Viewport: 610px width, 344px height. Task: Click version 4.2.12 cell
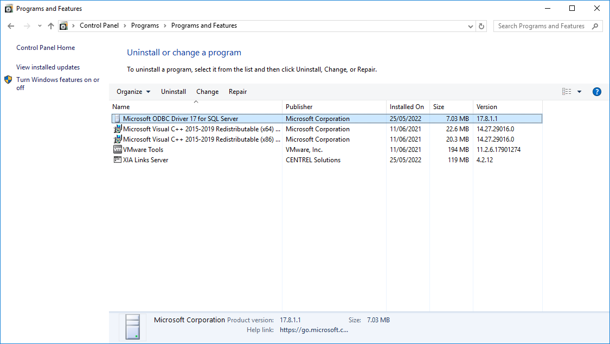(485, 160)
